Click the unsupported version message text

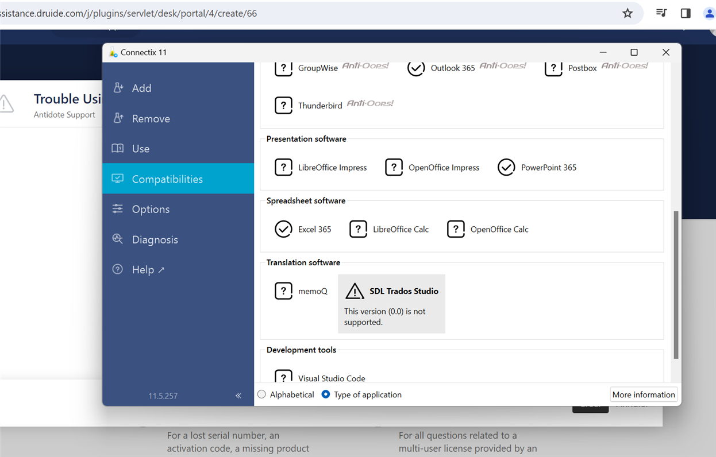click(x=385, y=317)
